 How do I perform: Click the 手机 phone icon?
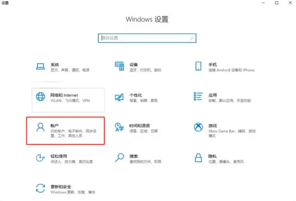198,66
